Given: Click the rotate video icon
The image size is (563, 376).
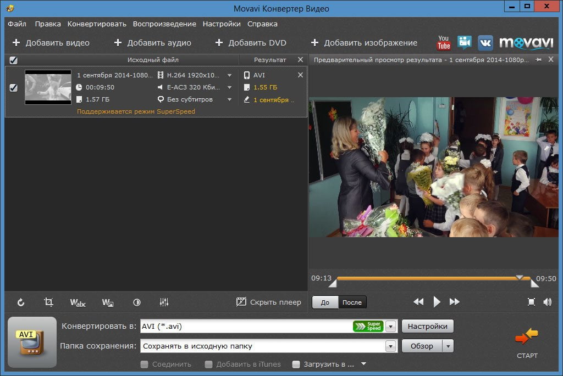Looking at the screenshot, I should pyautogui.click(x=21, y=302).
